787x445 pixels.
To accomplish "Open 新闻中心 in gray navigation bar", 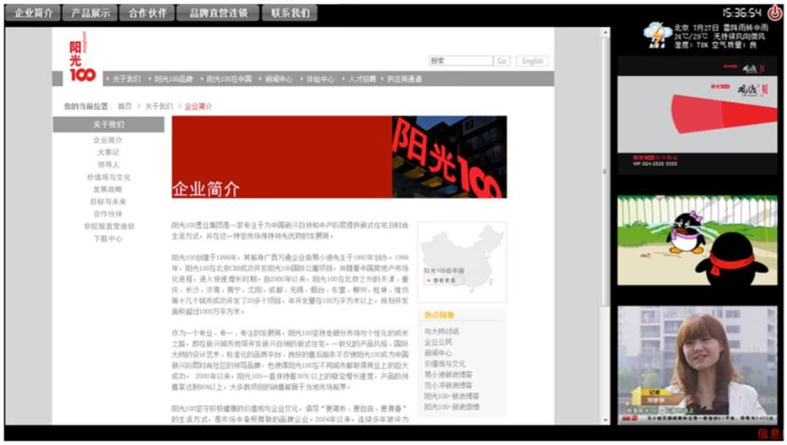I will tap(279, 79).
